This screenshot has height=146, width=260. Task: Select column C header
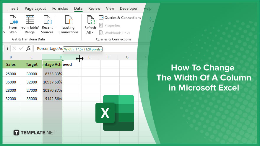click(x=32, y=57)
